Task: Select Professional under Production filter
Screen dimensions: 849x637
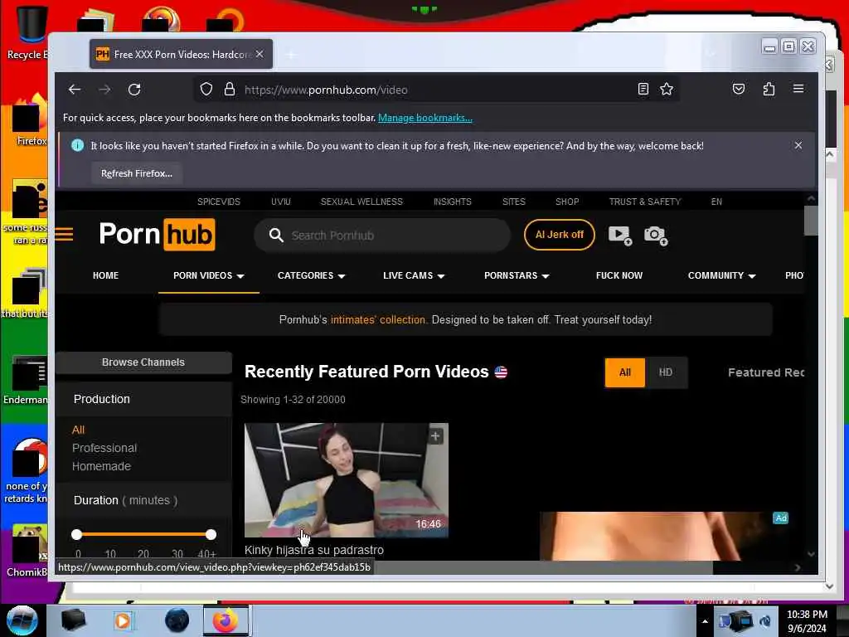Action: pos(104,448)
